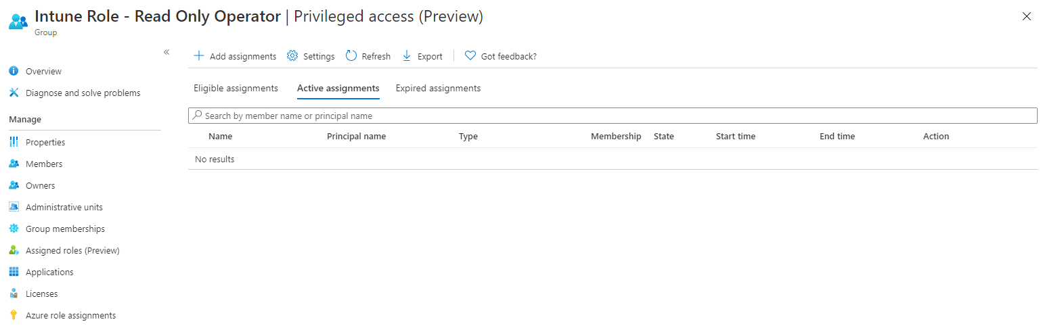Click the Start time column header
Screen dimensions: 1041x332
736,137
